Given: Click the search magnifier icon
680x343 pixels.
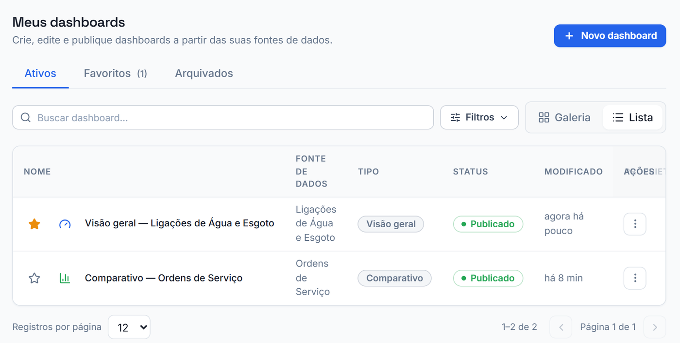Looking at the screenshot, I should coord(26,118).
